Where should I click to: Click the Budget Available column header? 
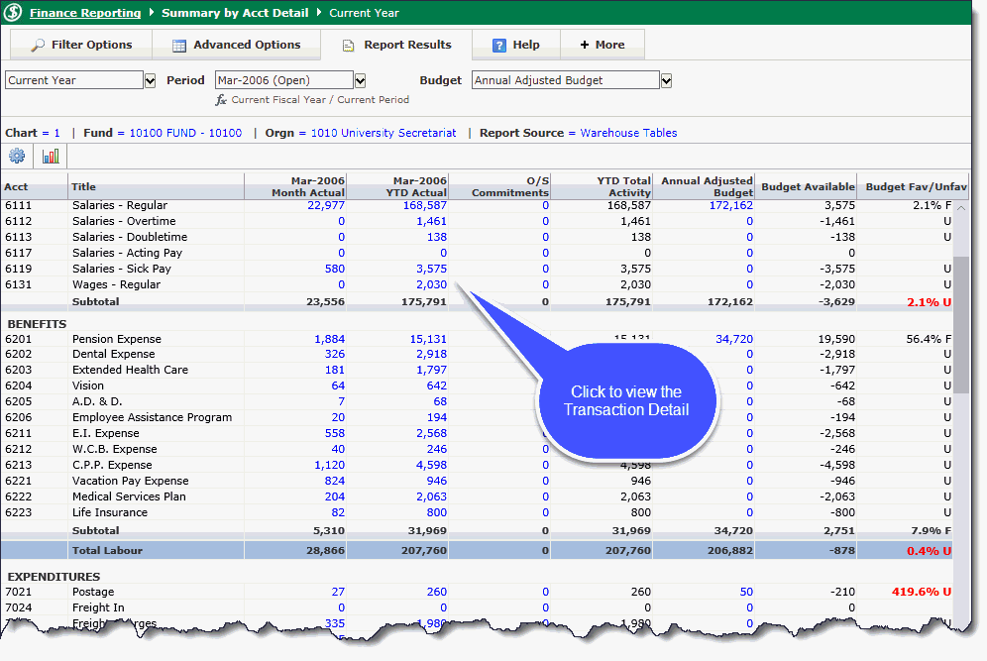point(808,186)
